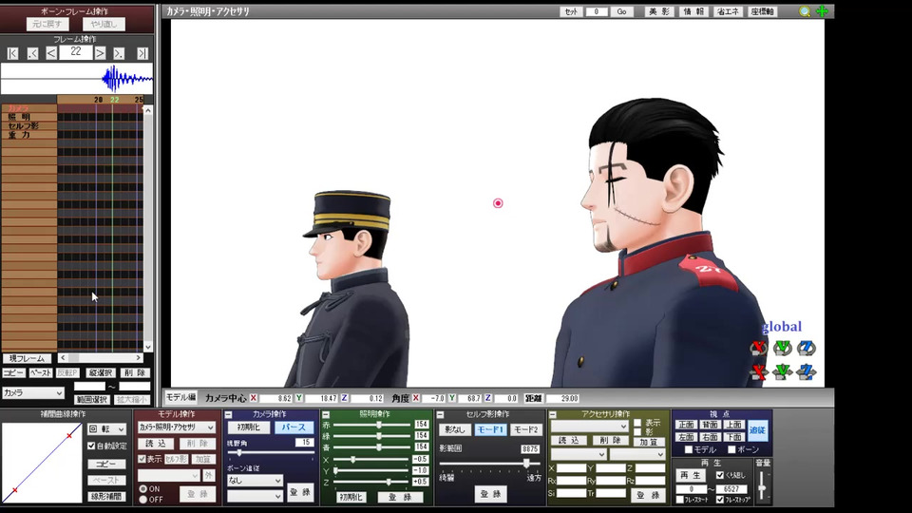Adjust the 赤 light color slider
The image size is (912, 513).
coord(379,425)
